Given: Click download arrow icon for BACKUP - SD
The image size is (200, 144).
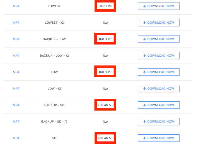Looking at the screenshot, I should coord(144,105).
